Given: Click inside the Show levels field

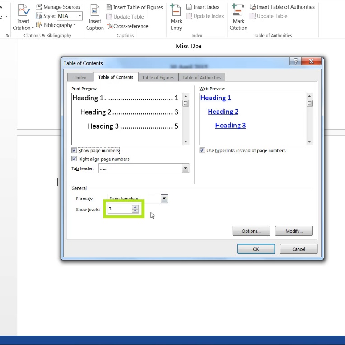Looking at the screenshot, I should point(120,209).
